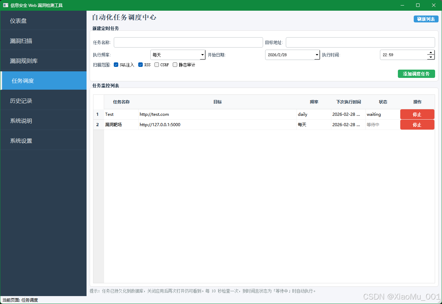Click the 频率 column header
This screenshot has width=442, height=304.
[x=314, y=102]
